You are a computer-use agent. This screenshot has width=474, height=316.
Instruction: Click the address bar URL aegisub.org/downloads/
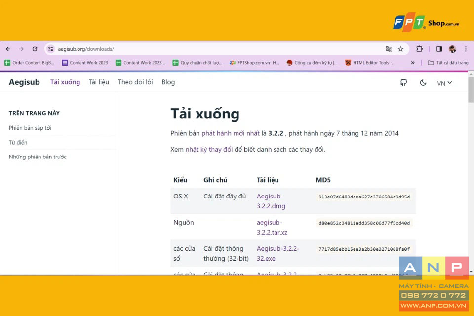coord(86,49)
